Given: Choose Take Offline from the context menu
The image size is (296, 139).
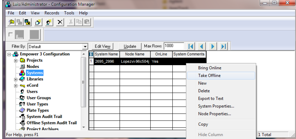Looking at the screenshot, I should point(209,75).
